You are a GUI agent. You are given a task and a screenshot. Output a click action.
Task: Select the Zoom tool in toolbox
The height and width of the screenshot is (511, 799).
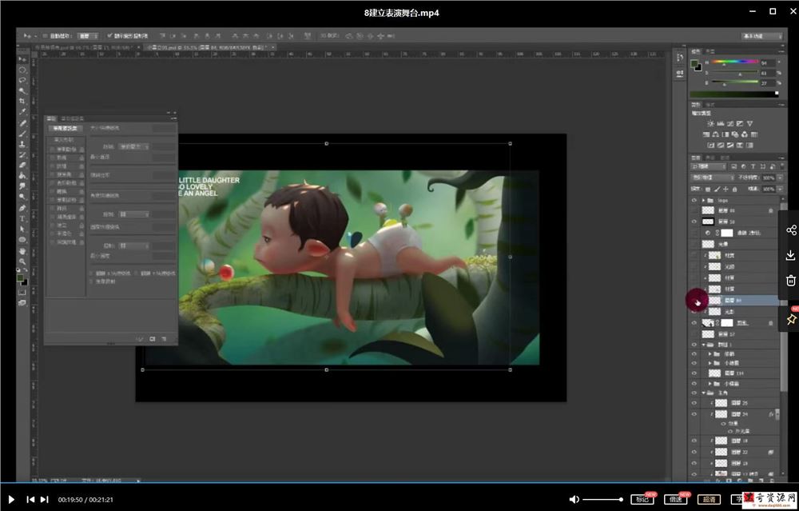pyautogui.click(x=22, y=261)
